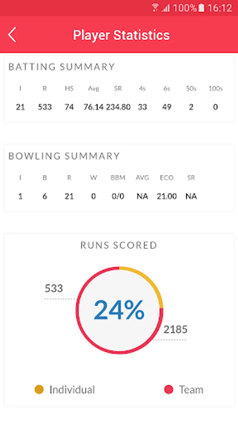Tap the yellow Individual legend dot
The width and height of the screenshot is (238, 423).
39,389
